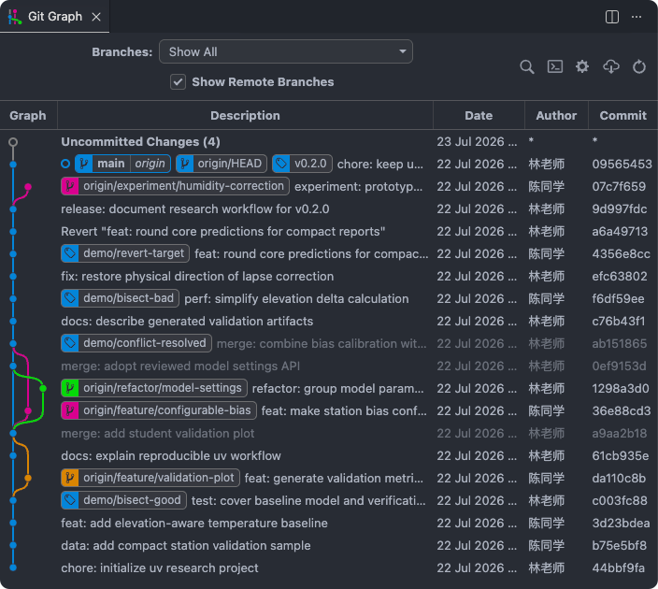Click commit hash 36e88cd3
This screenshot has width=658, height=589.
click(621, 411)
